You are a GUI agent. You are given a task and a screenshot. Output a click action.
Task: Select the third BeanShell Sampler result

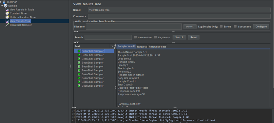pos(93,59)
